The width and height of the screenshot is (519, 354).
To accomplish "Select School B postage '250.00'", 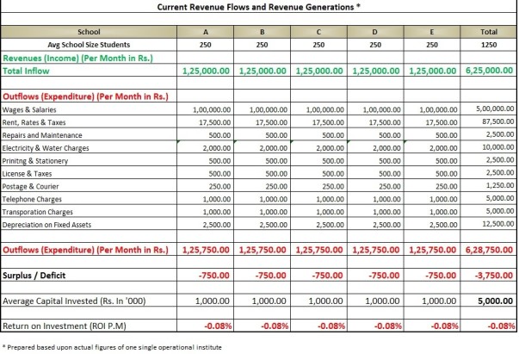I will (276, 186).
